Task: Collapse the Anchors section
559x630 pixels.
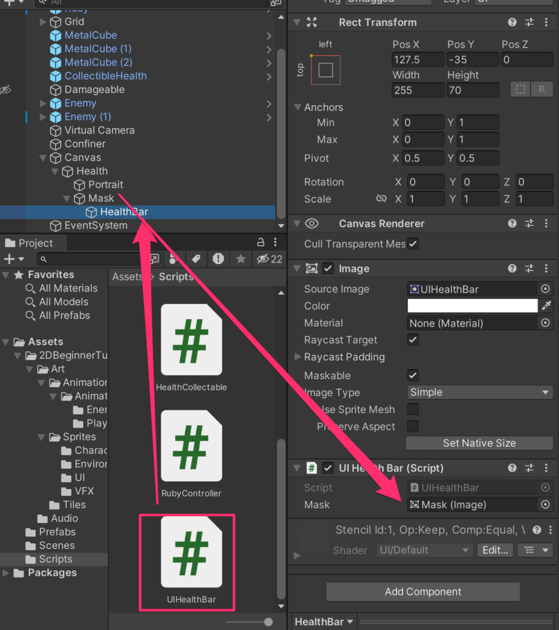Action: click(x=297, y=107)
